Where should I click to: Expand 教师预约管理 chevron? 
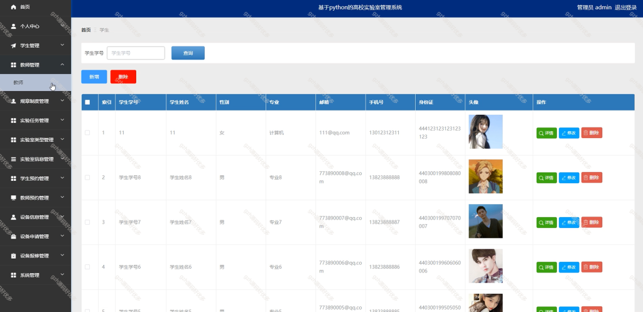(x=62, y=197)
